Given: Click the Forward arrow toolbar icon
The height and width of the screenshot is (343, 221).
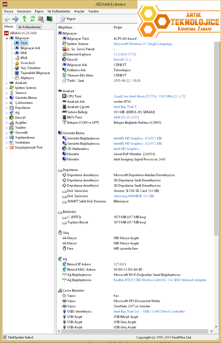Looking at the screenshot, I should point(15,19).
